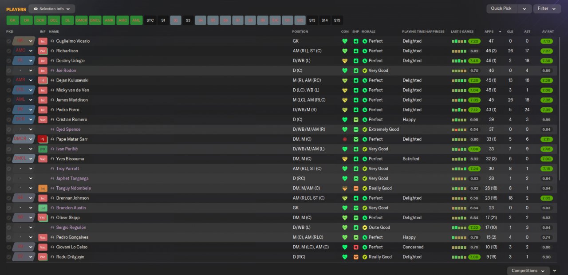The width and height of the screenshot is (568, 275).
Task: Open the arrow dropdown next to Quick Pick
Action: [x=525, y=9]
